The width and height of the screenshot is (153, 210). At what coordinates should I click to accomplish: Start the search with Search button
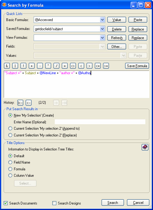113,203
